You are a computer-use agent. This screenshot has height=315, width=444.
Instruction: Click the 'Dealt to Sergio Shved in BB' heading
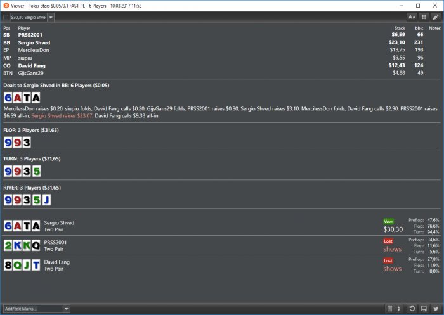click(x=56, y=86)
